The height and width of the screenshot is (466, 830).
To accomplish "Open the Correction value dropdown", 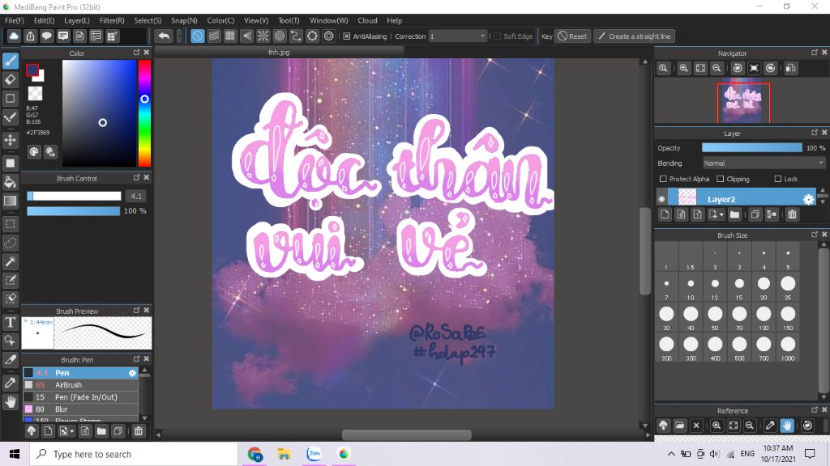I will pyautogui.click(x=457, y=36).
